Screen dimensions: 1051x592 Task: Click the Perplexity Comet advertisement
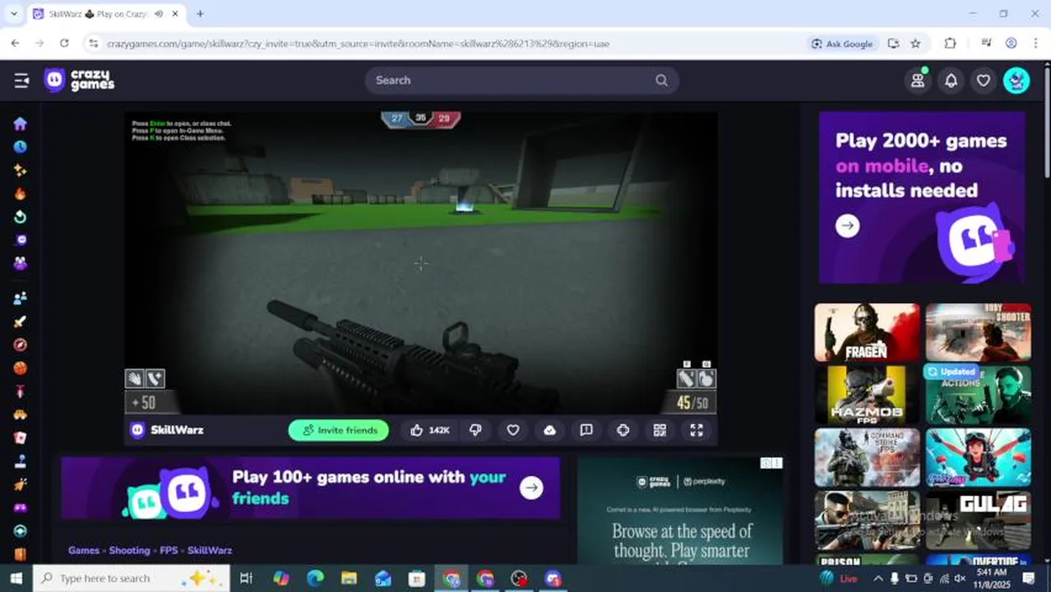[x=680, y=511]
